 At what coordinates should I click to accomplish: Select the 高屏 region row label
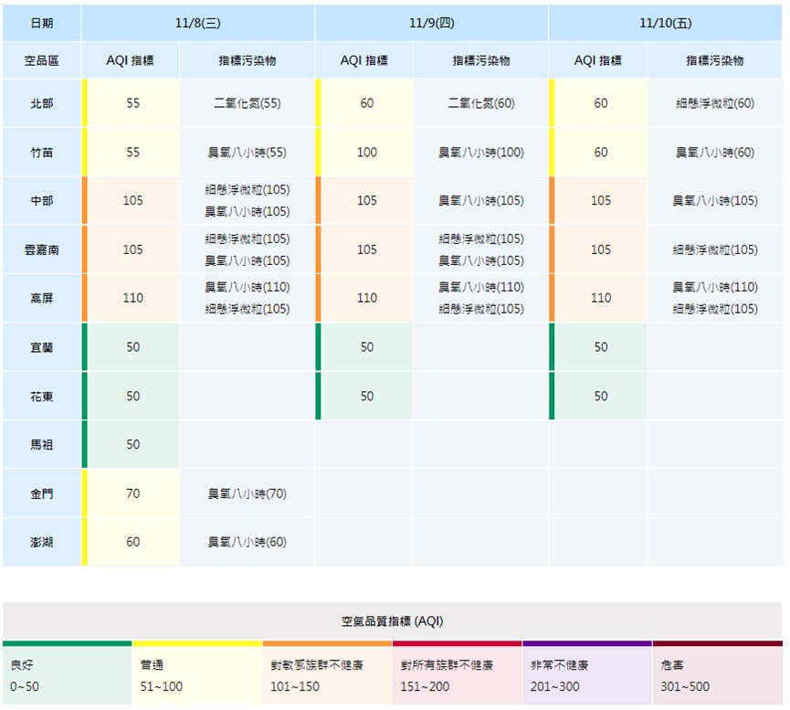click(x=42, y=298)
